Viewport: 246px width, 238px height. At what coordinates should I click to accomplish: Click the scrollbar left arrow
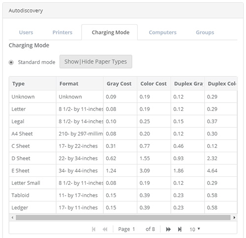point(12,217)
